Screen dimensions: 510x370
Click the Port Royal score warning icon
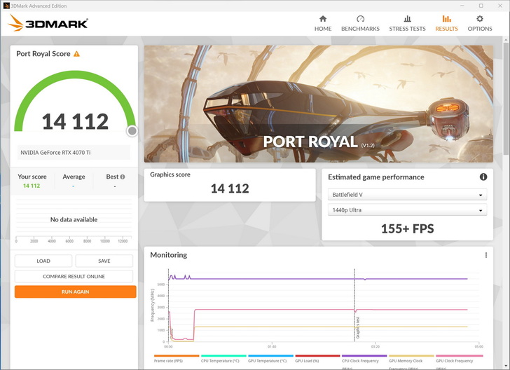coord(77,54)
